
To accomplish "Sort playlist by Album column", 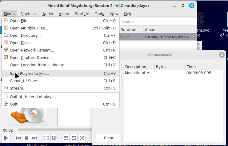I will (170, 29).
